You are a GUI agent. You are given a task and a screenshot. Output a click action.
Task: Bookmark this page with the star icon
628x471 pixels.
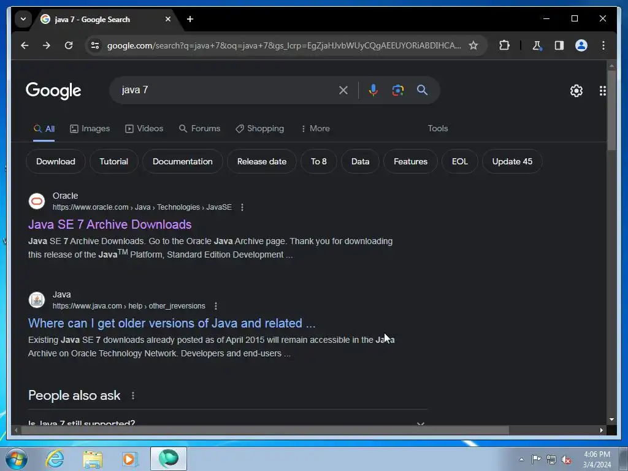click(473, 45)
